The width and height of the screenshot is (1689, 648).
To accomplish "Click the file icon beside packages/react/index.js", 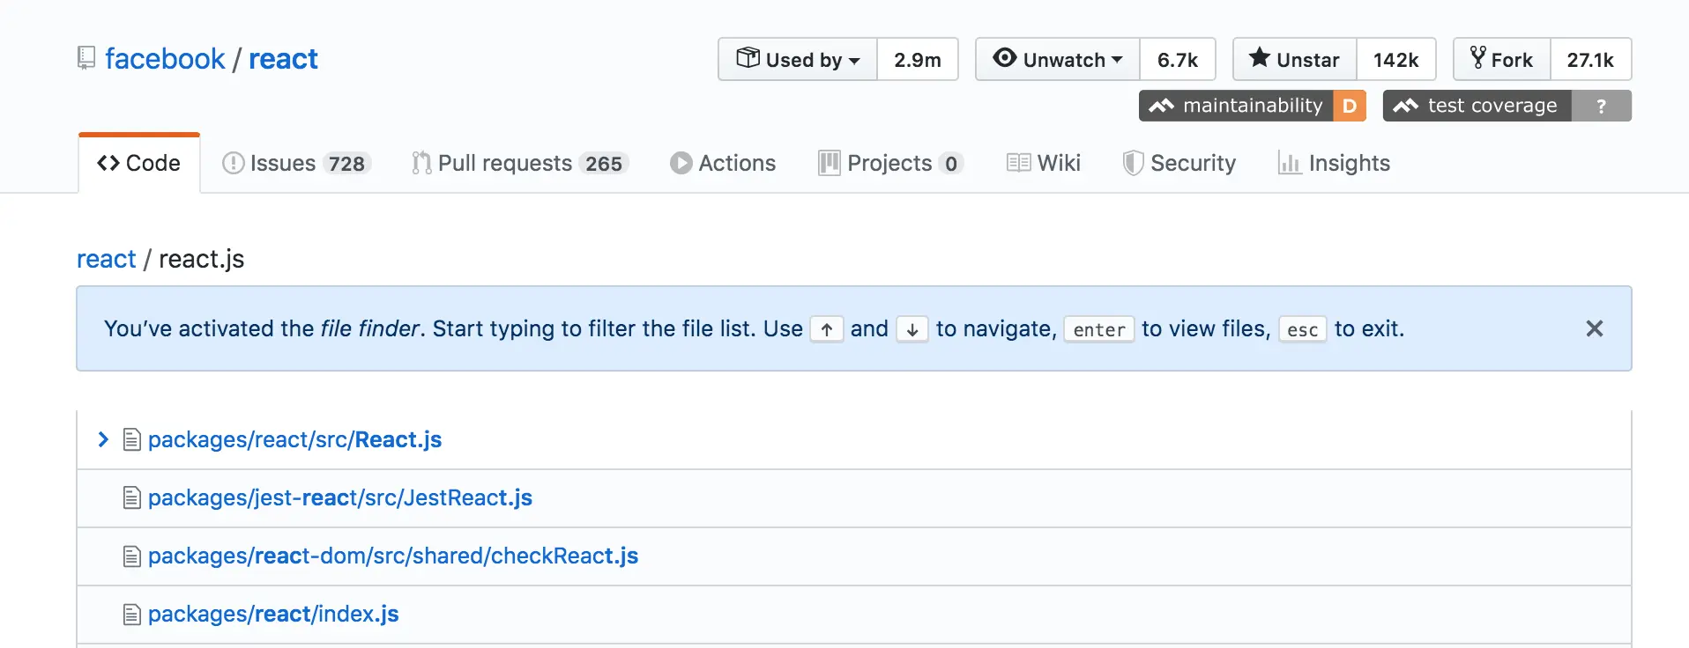I will (x=132, y=615).
